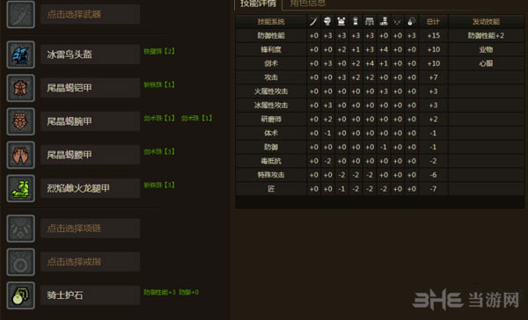Click the 冰雷鸟头盔 helmet icon
Image resolution: width=528 pixels, height=320 pixels.
pyautogui.click(x=20, y=55)
